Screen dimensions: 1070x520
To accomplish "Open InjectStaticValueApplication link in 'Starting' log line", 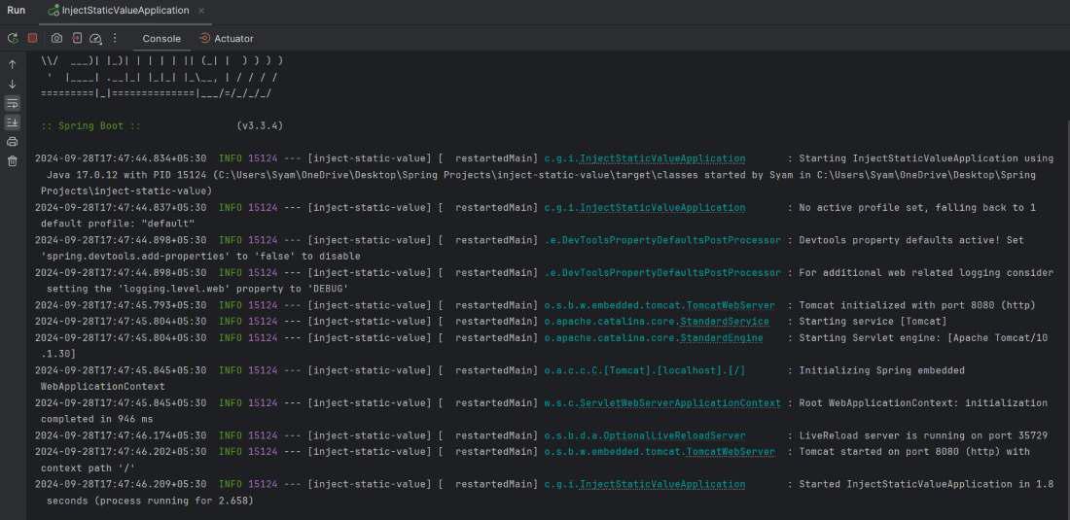I will [x=661, y=158].
